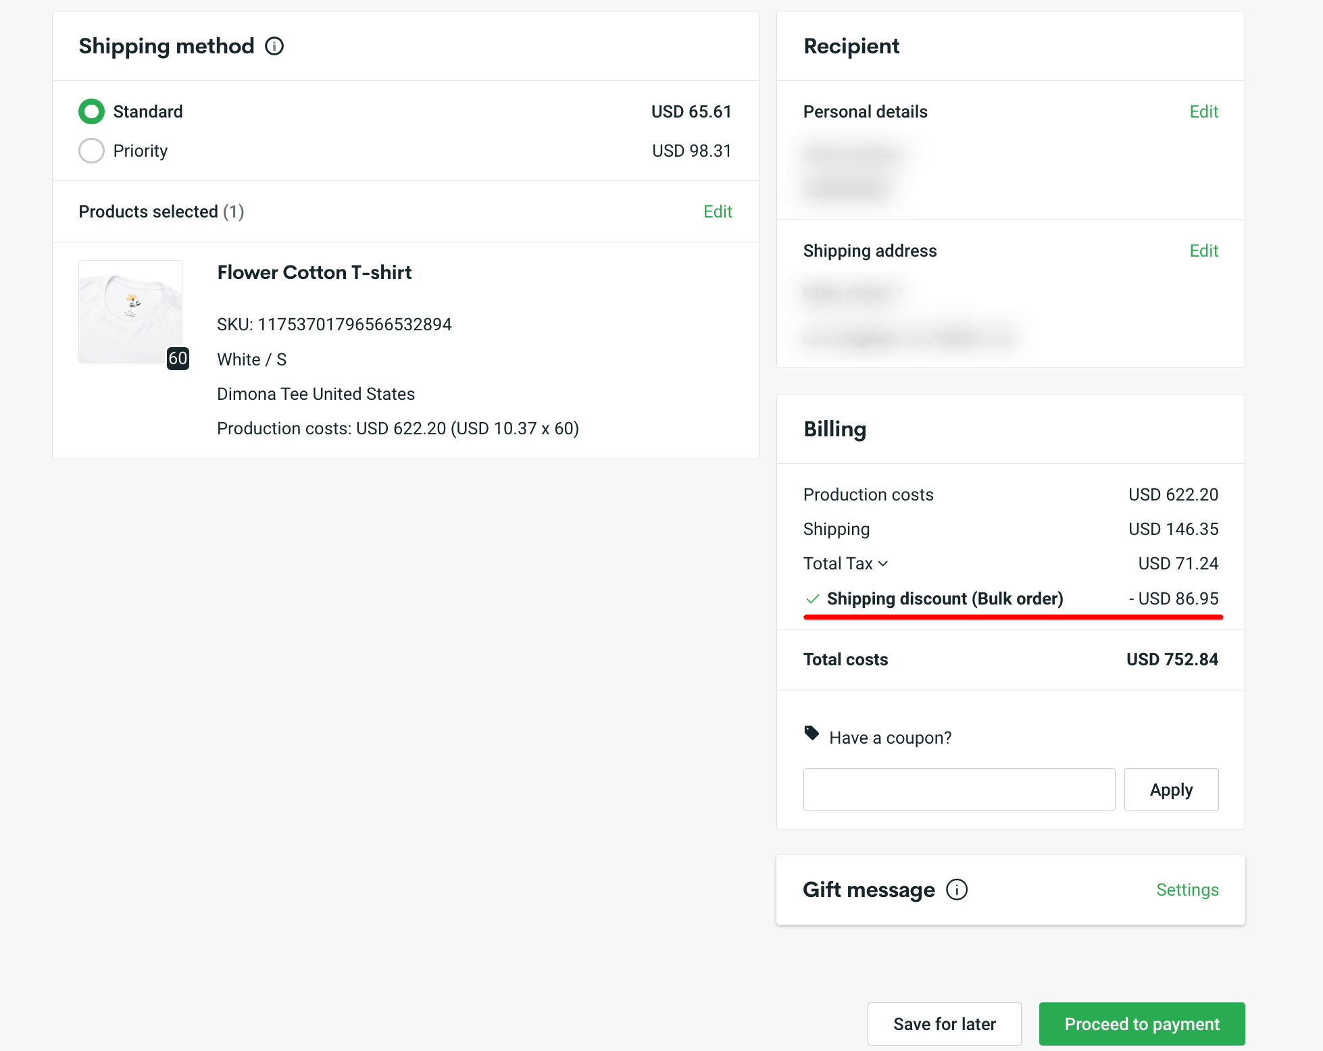This screenshot has width=1323, height=1051.
Task: Expand the Total Tax breakdown chevron
Action: [x=883, y=563]
